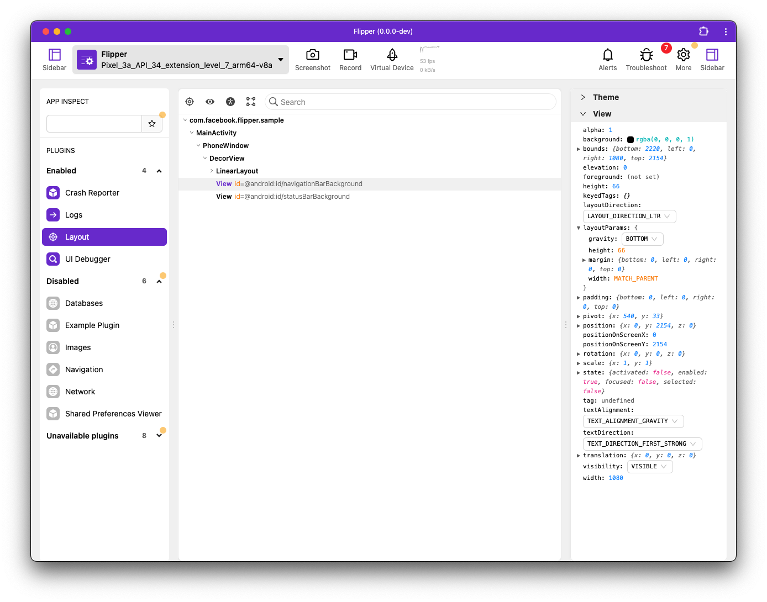Viewport: 767px width, 602px height.
Task: Collapse the View section
Action: click(x=583, y=114)
